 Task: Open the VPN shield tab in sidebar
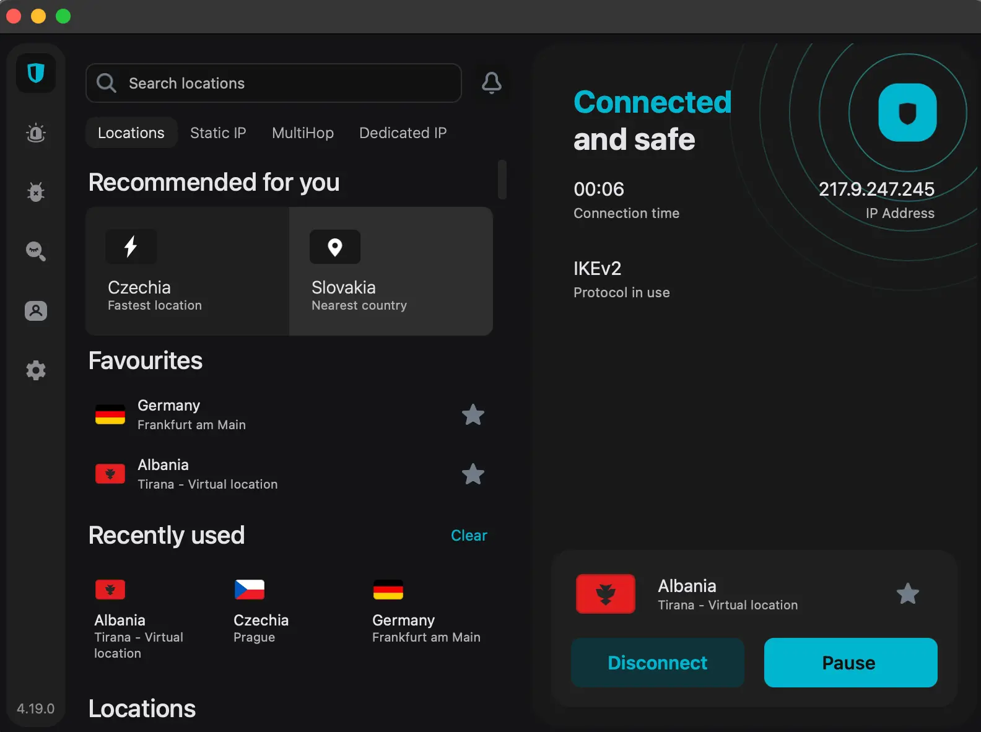coord(36,74)
